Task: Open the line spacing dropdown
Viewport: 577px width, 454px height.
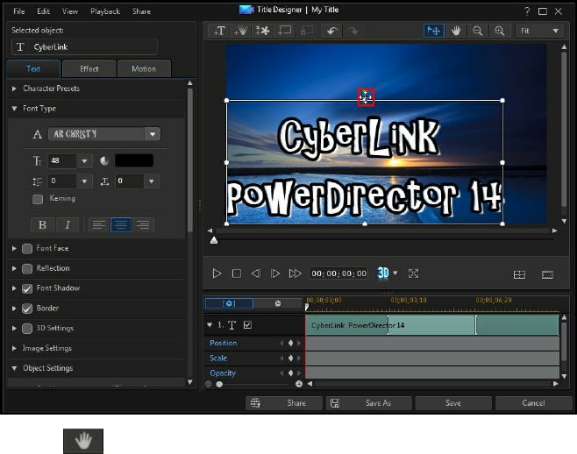Action: [85, 181]
